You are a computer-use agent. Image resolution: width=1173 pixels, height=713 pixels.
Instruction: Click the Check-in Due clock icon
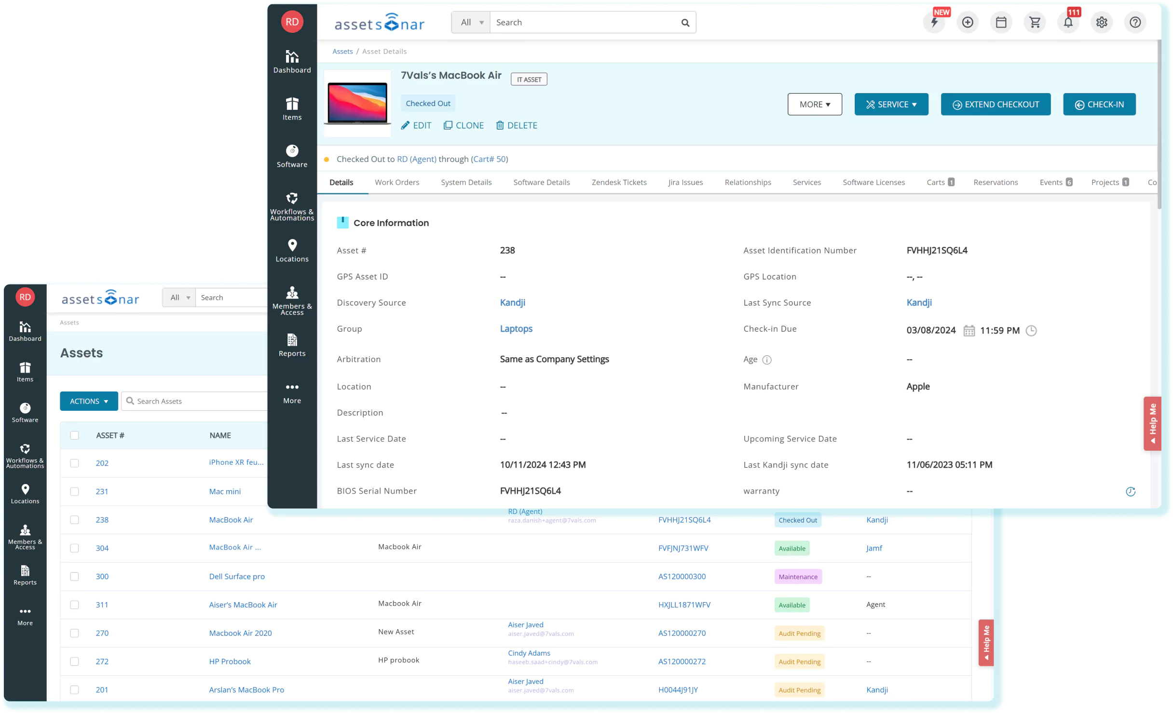point(1031,331)
